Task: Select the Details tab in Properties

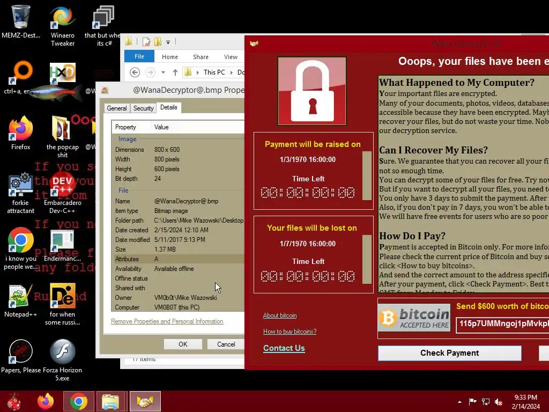Action: pyautogui.click(x=169, y=107)
